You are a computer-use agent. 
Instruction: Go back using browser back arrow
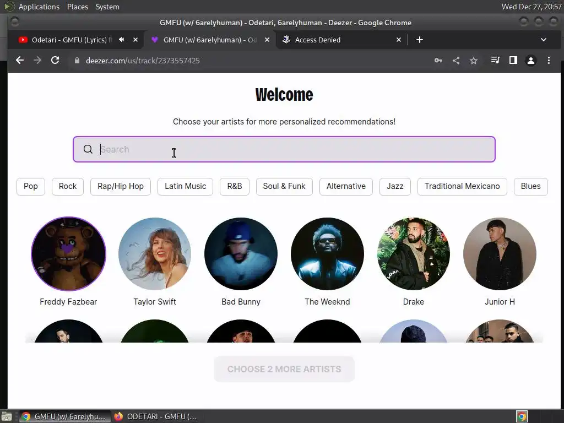tap(20, 61)
